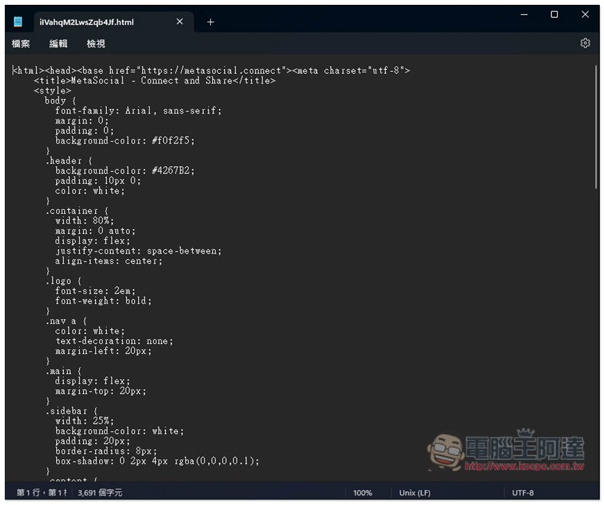This screenshot has width=604, height=505.
Task: Minimize the Notepad window
Action: (x=524, y=14)
